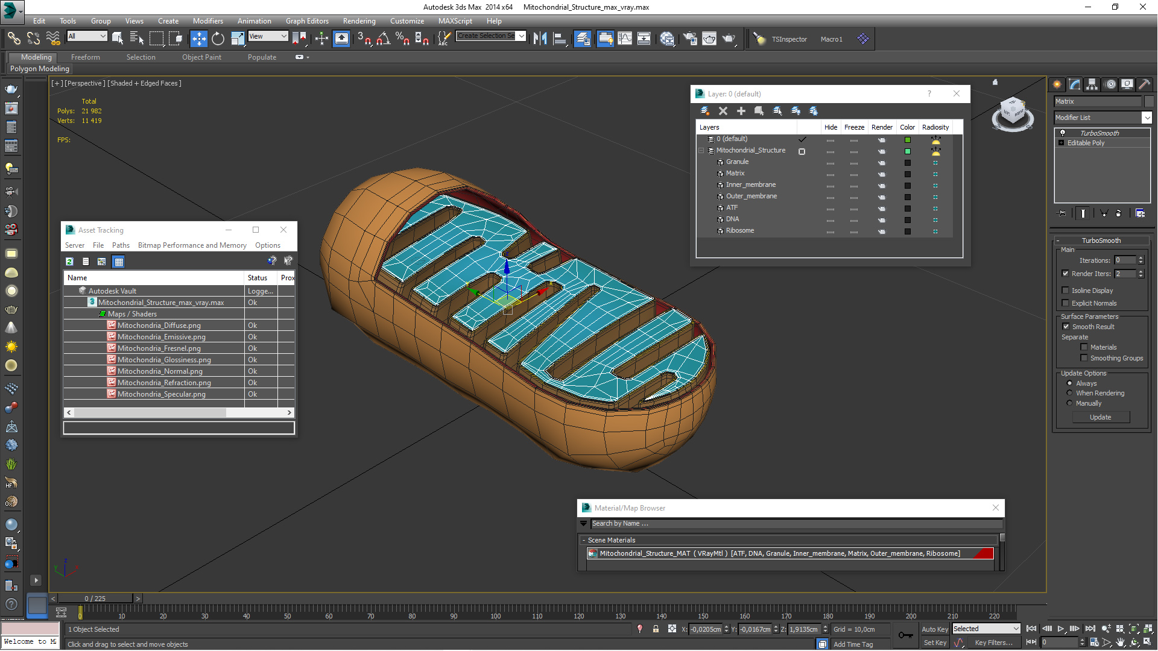Click the green color swatch of layer 0 (default)
Viewport: 1158px width, 651px height.
click(x=907, y=140)
